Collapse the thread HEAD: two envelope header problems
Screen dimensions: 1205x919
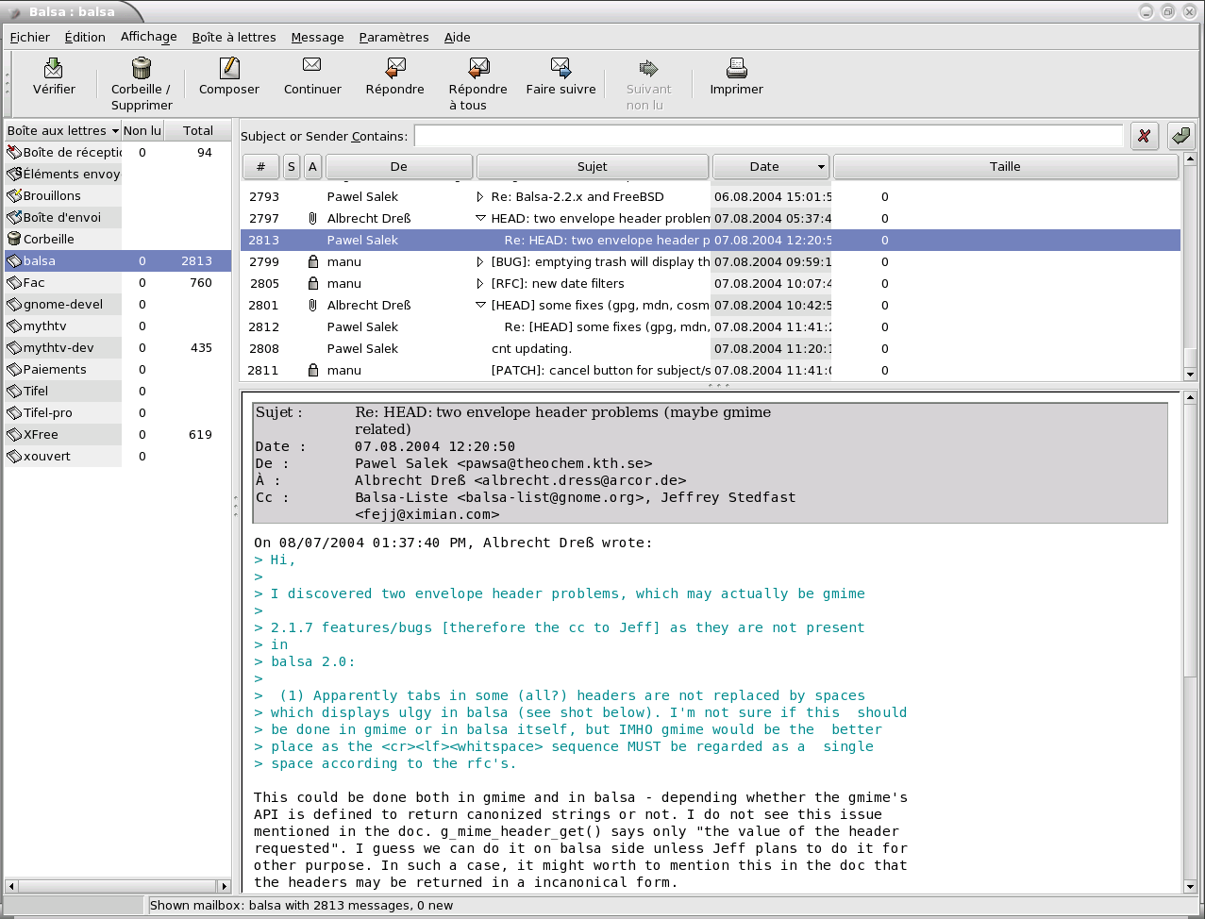(480, 218)
